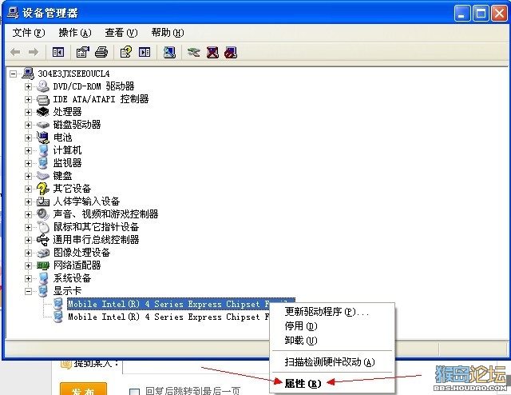Click the 通用串行总线控制器 USB icon
511x395 pixels.
pyautogui.click(x=42, y=240)
